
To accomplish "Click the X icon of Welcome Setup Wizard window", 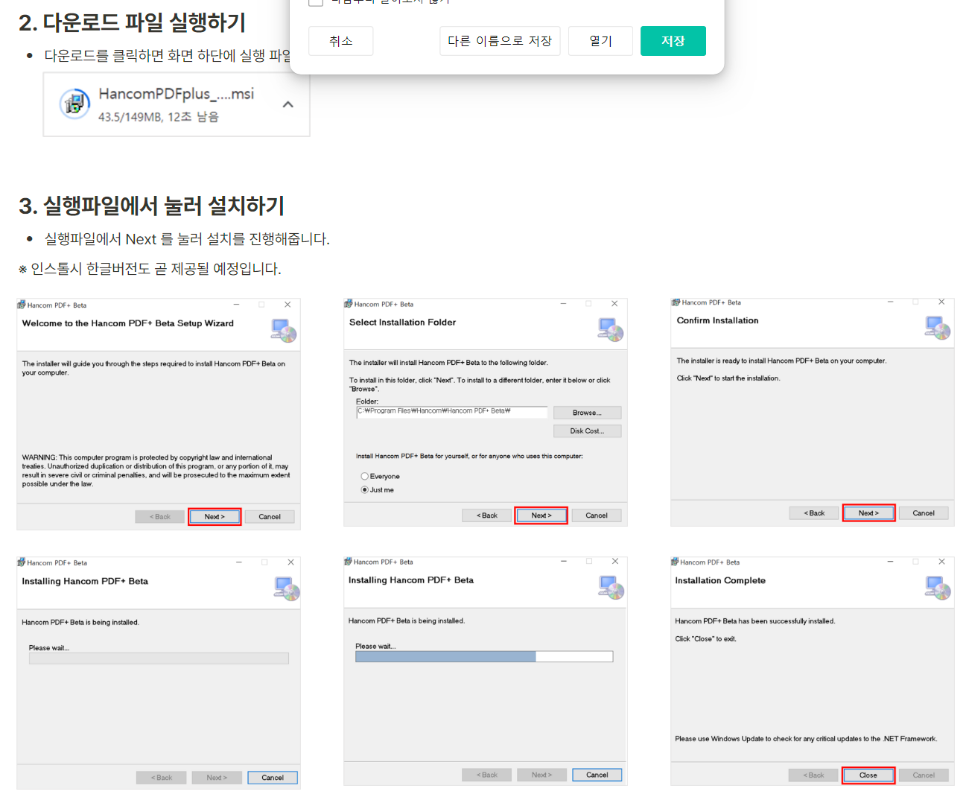I will [x=287, y=305].
